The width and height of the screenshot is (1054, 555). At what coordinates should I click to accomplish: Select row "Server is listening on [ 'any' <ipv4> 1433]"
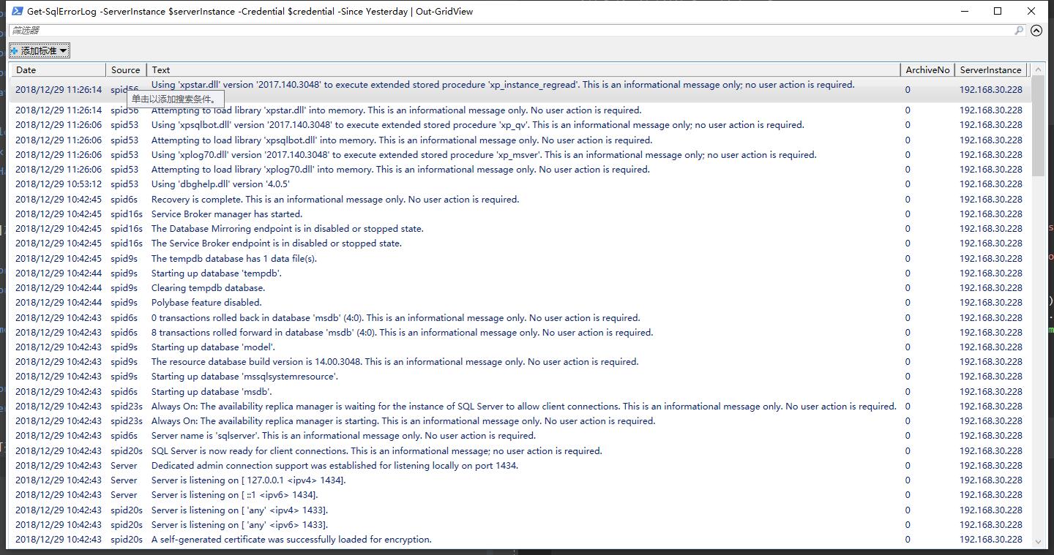(521, 510)
